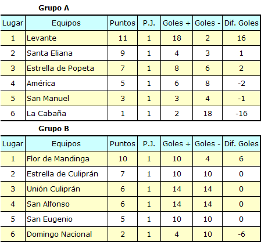This screenshot has width=261, height=242.
Task: Click the Dif. Goles header in Grupo A
Action: point(241,23)
